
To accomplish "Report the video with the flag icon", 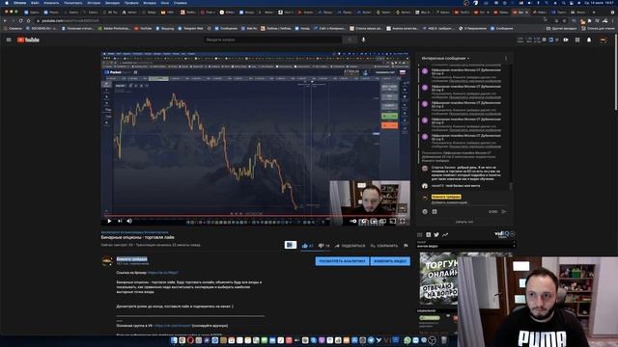I will click(x=406, y=246).
